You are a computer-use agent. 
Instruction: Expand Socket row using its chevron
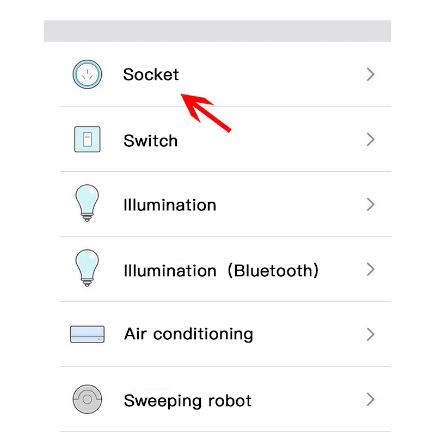pyautogui.click(x=371, y=74)
